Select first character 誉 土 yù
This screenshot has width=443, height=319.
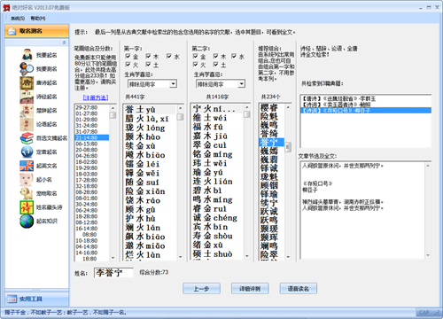point(150,110)
